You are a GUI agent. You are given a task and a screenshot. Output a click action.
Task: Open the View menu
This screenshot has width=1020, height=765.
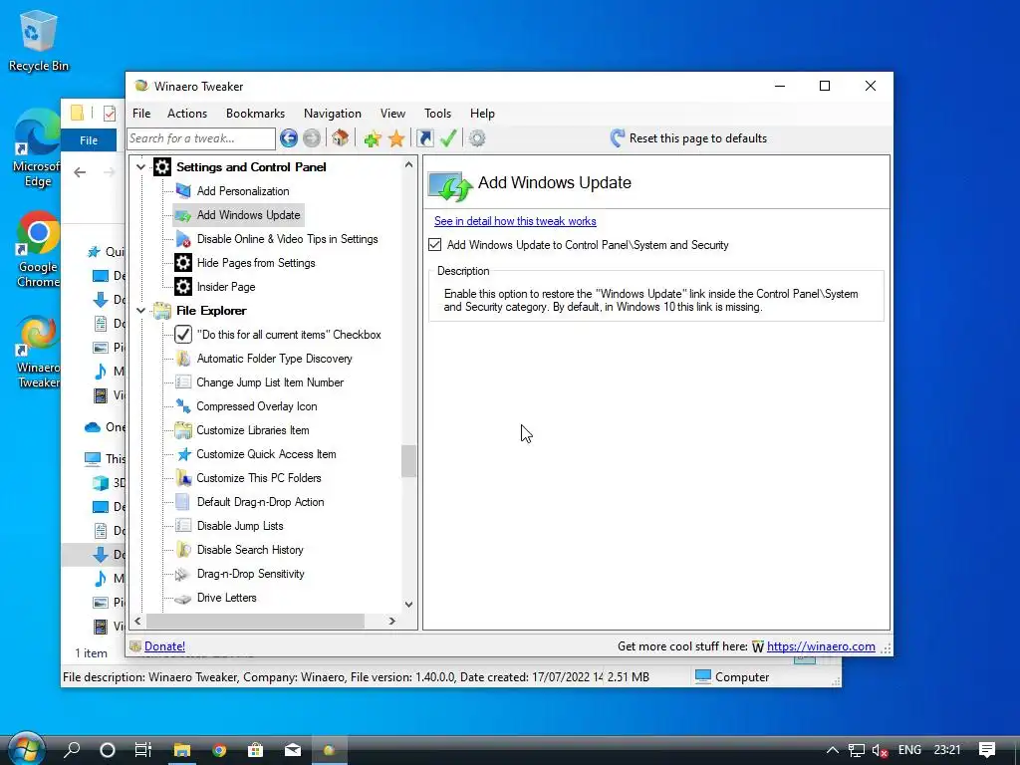point(392,114)
